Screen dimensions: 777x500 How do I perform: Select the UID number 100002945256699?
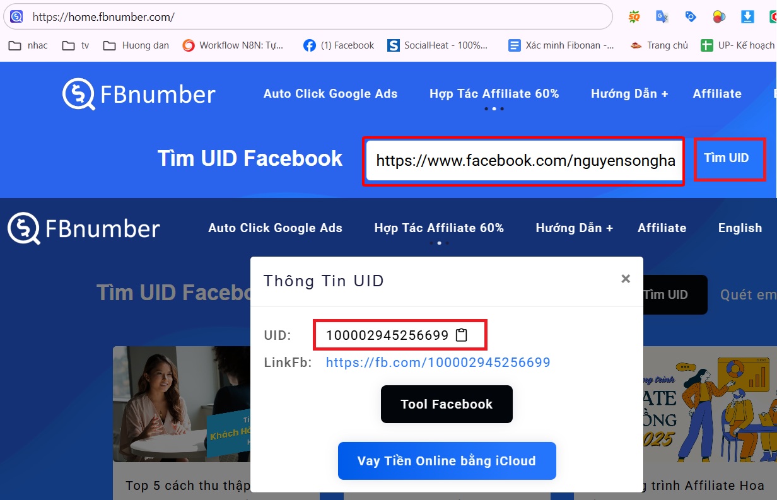click(387, 335)
